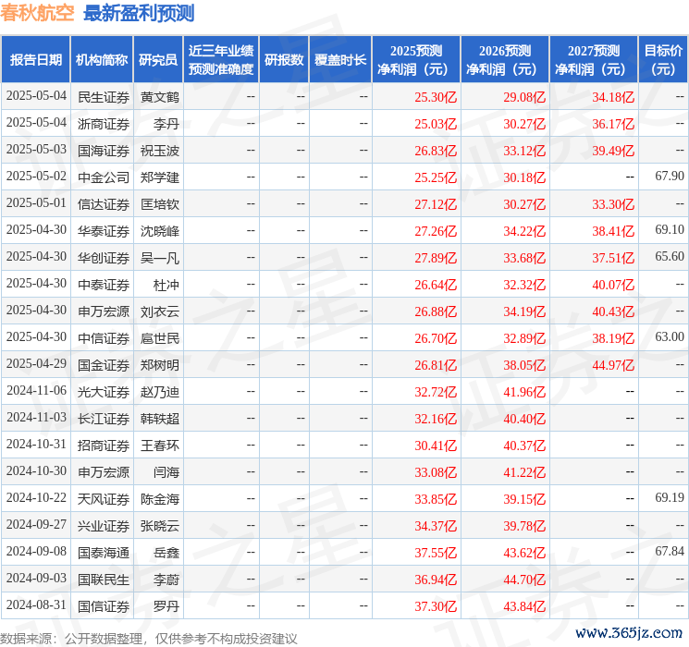Image resolution: width=689 pixels, height=647 pixels.
Task: Click 国联民生 institution cell
Action: point(104,580)
